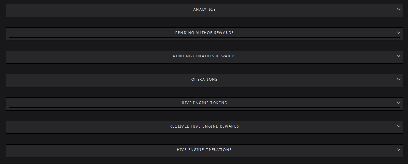Click the PENDING CURATION REWARDS heading text

click(x=204, y=56)
